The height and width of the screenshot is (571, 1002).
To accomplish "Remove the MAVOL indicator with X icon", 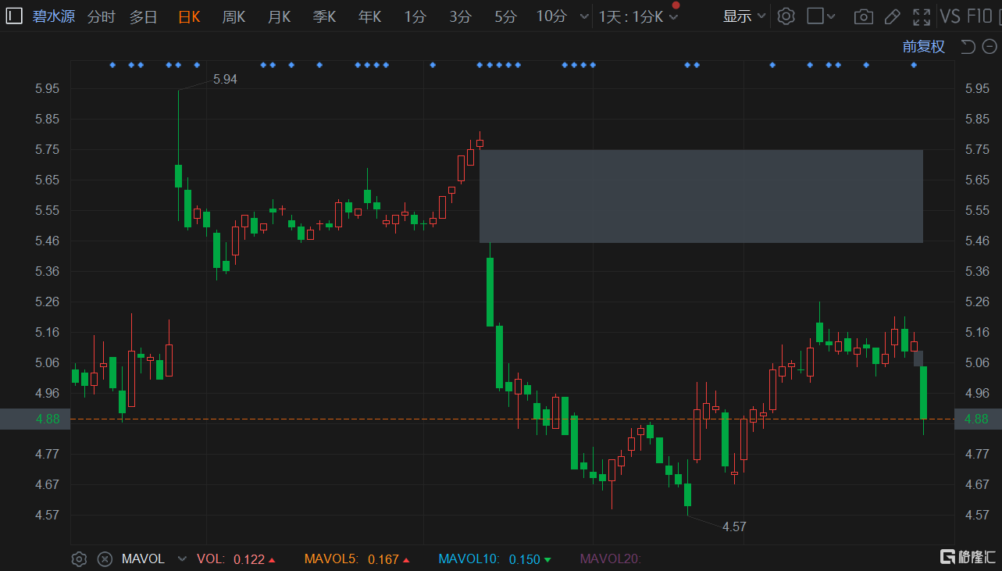I will pos(105,559).
